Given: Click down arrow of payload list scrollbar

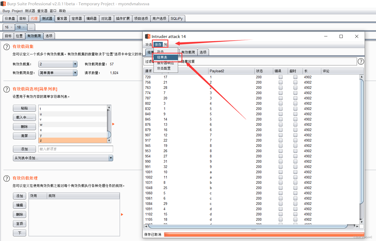Looking at the screenshot, I should [109, 141].
